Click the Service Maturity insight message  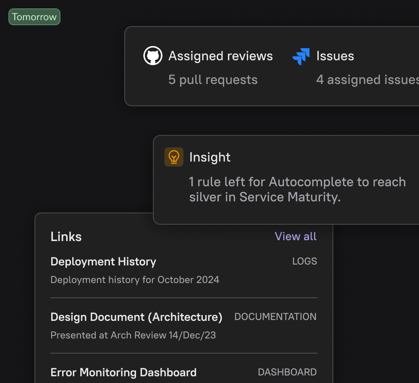coord(297,189)
